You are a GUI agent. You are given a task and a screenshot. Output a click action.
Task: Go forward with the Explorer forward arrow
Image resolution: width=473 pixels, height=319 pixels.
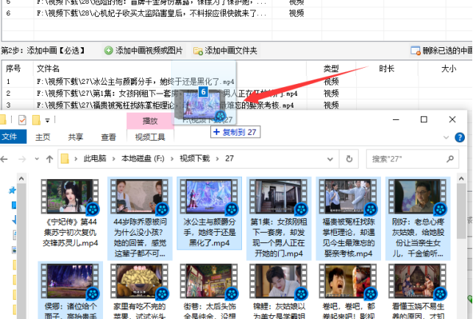(22, 159)
